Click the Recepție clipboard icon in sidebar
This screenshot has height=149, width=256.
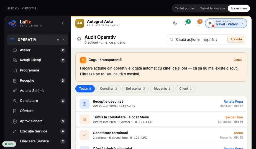coord(15,81)
